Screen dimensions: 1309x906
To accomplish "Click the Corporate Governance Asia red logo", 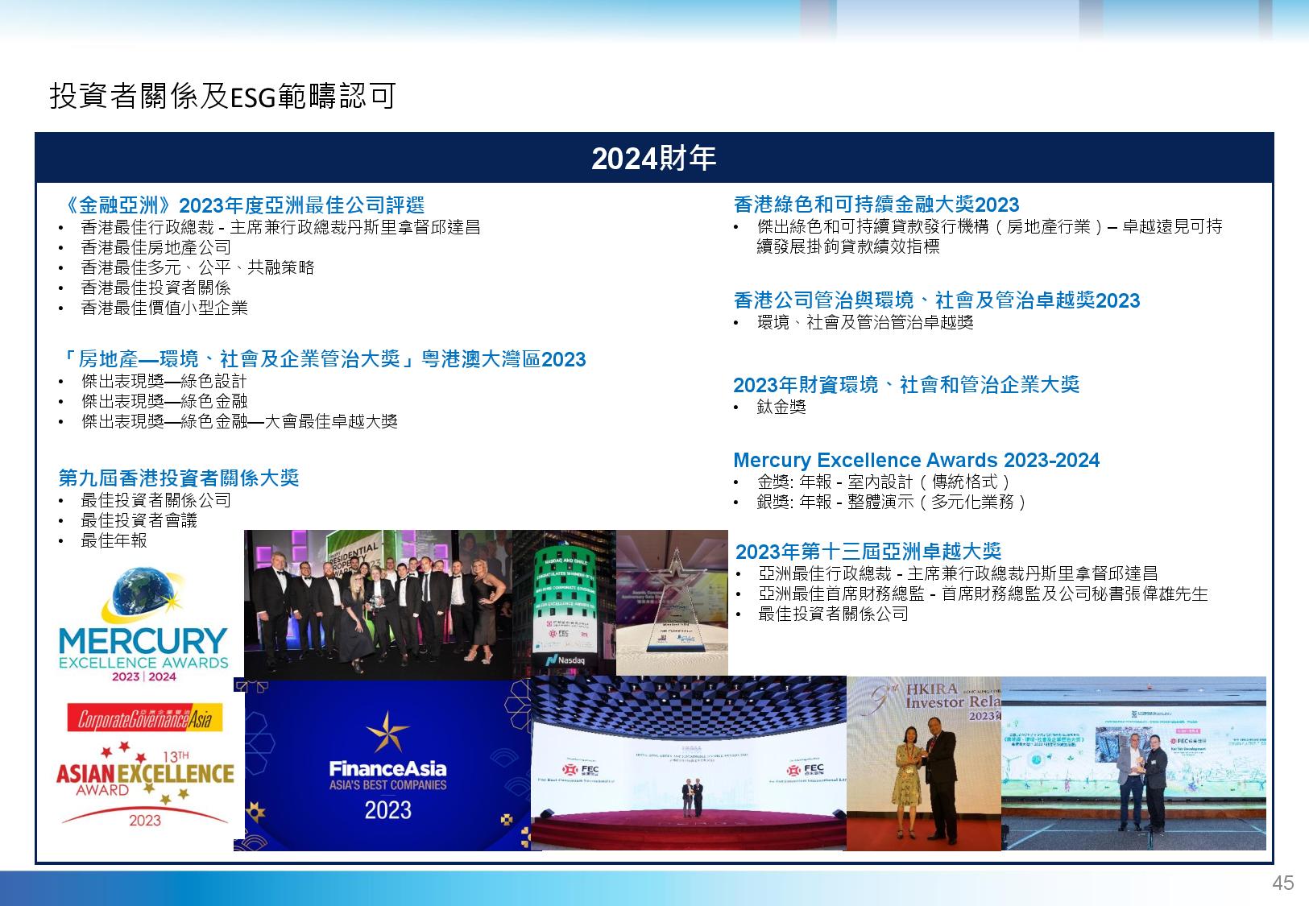I will [144, 718].
